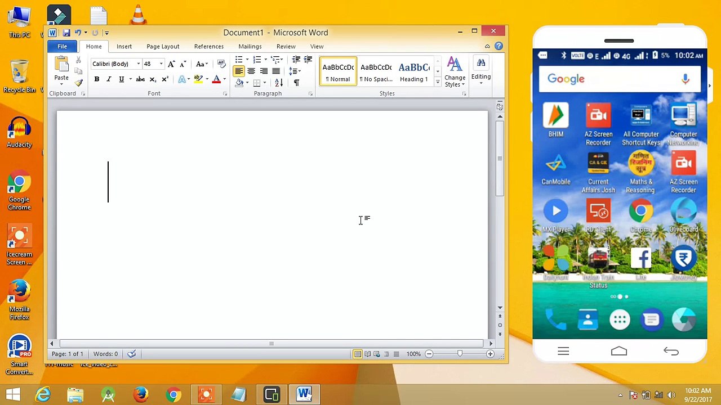The width and height of the screenshot is (721, 405).
Task: Apply subscript formatting
Action: tap(153, 79)
